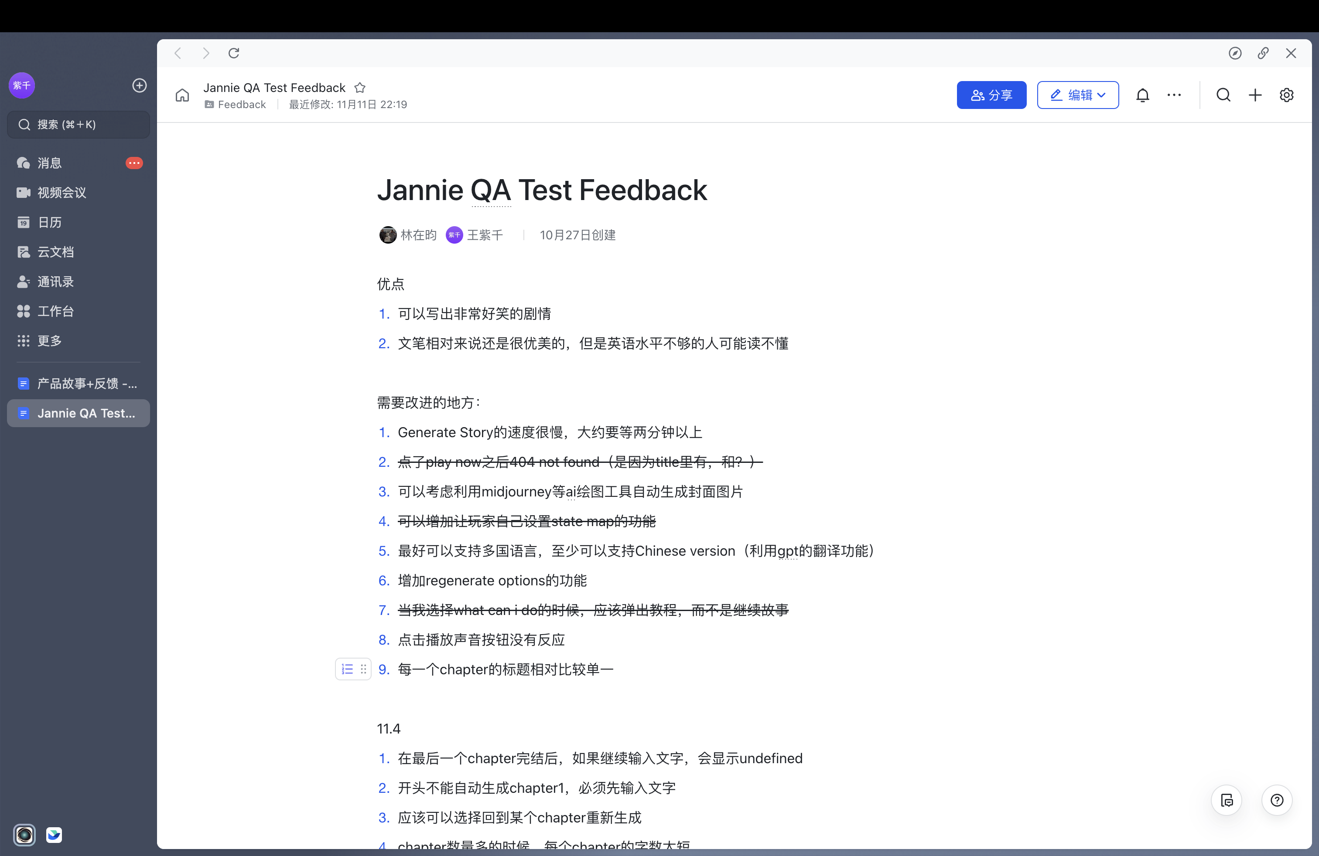Open 消息 messages in sidebar
This screenshot has height=856, width=1319.
tap(78, 163)
